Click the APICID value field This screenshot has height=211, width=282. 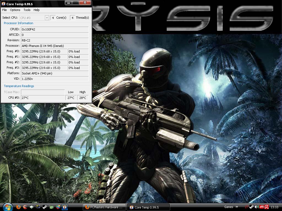(55, 35)
